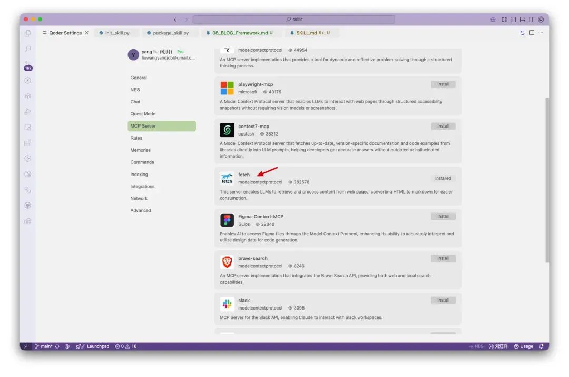Click the slack logo icon
The height and width of the screenshot is (377, 569).
pyautogui.click(x=227, y=304)
